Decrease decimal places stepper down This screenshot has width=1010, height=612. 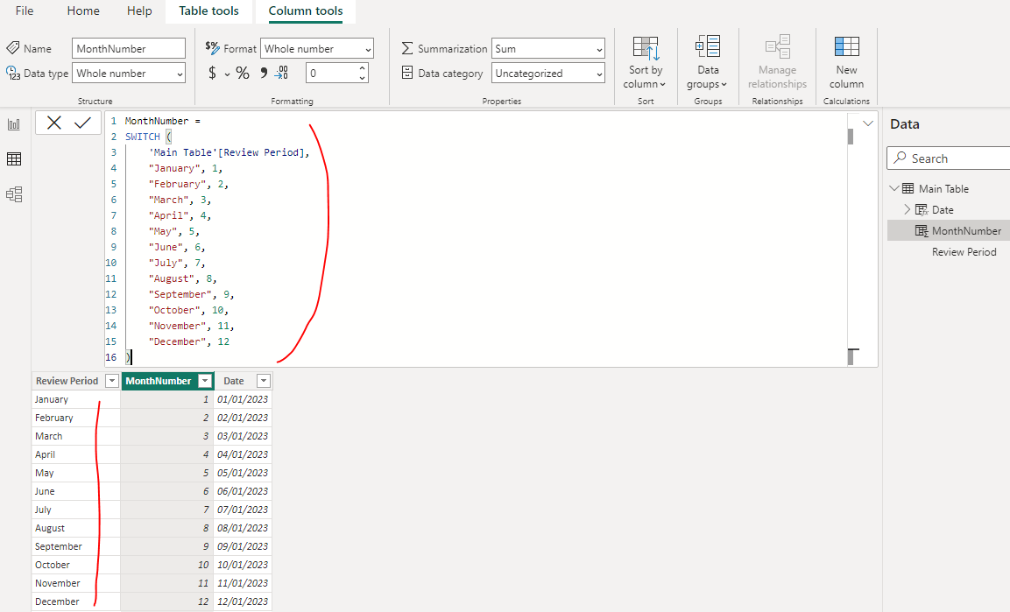coord(362,79)
